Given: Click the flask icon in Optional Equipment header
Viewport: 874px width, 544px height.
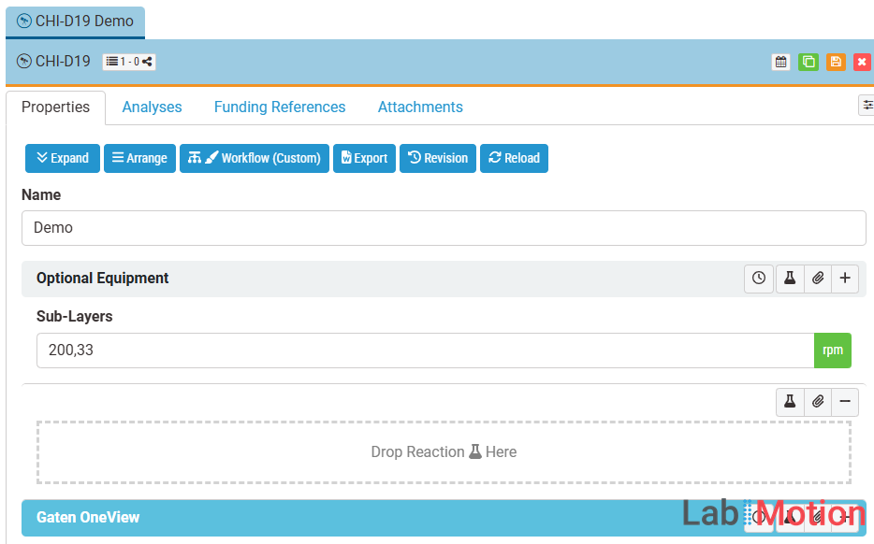Looking at the screenshot, I should pyautogui.click(x=790, y=279).
